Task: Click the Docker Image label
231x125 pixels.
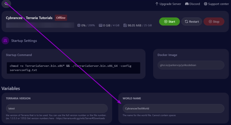Action: pos(167,55)
